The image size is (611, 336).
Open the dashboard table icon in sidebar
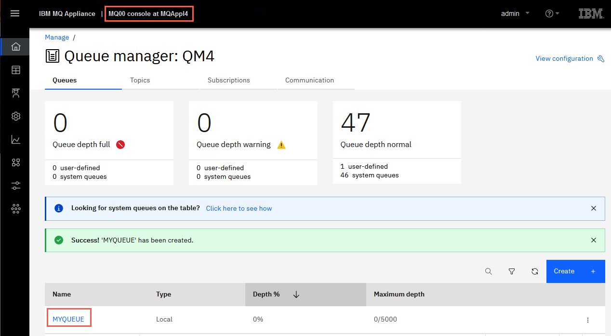pos(16,70)
